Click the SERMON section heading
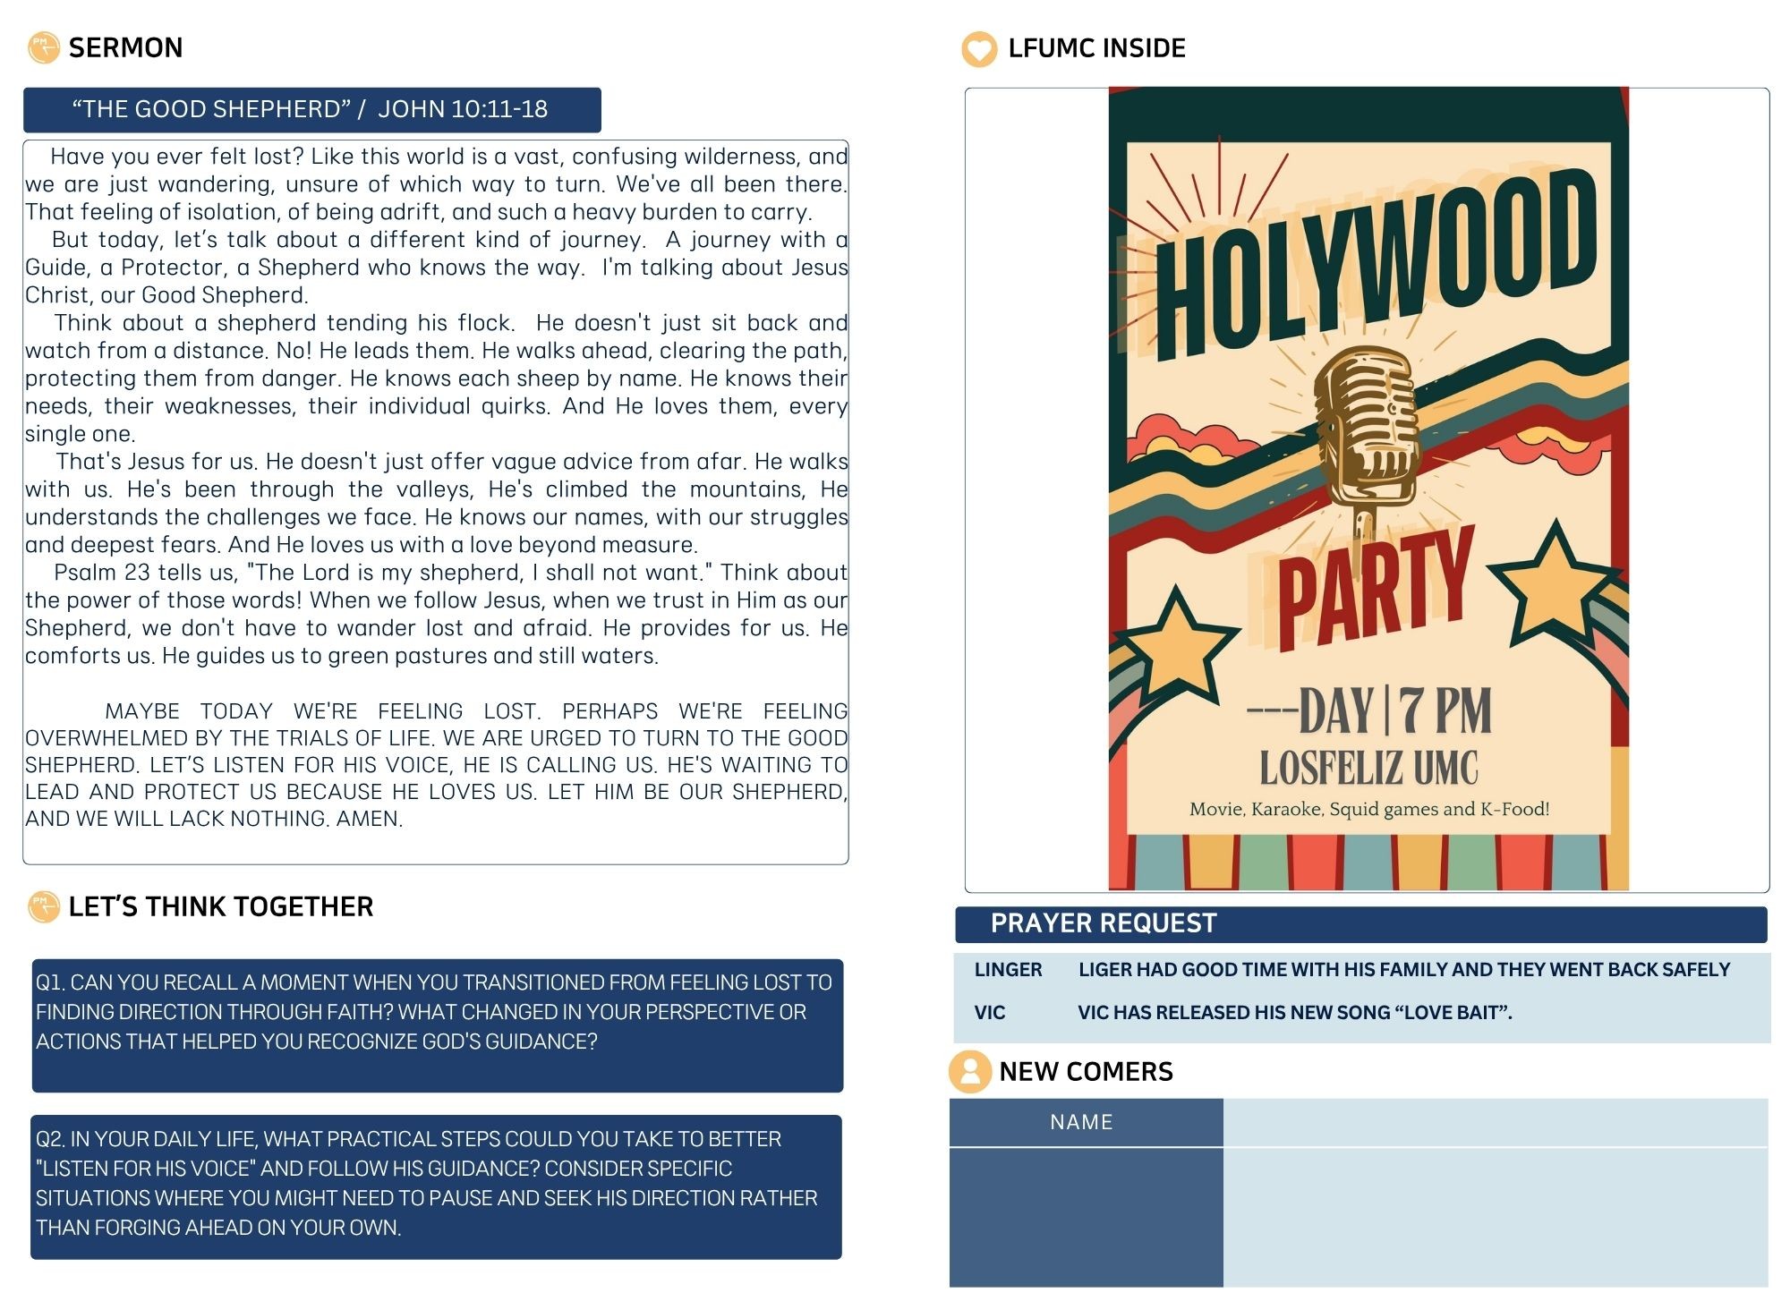Viewport: 1790px width, 1301px height. click(x=125, y=47)
